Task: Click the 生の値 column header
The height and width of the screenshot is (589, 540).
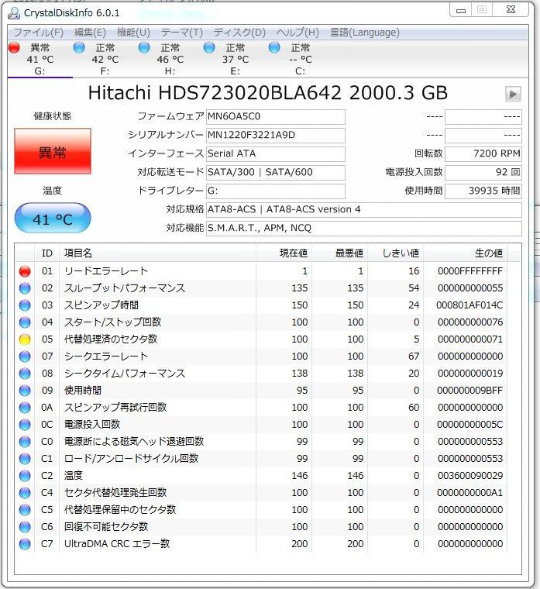Action: pos(466,253)
